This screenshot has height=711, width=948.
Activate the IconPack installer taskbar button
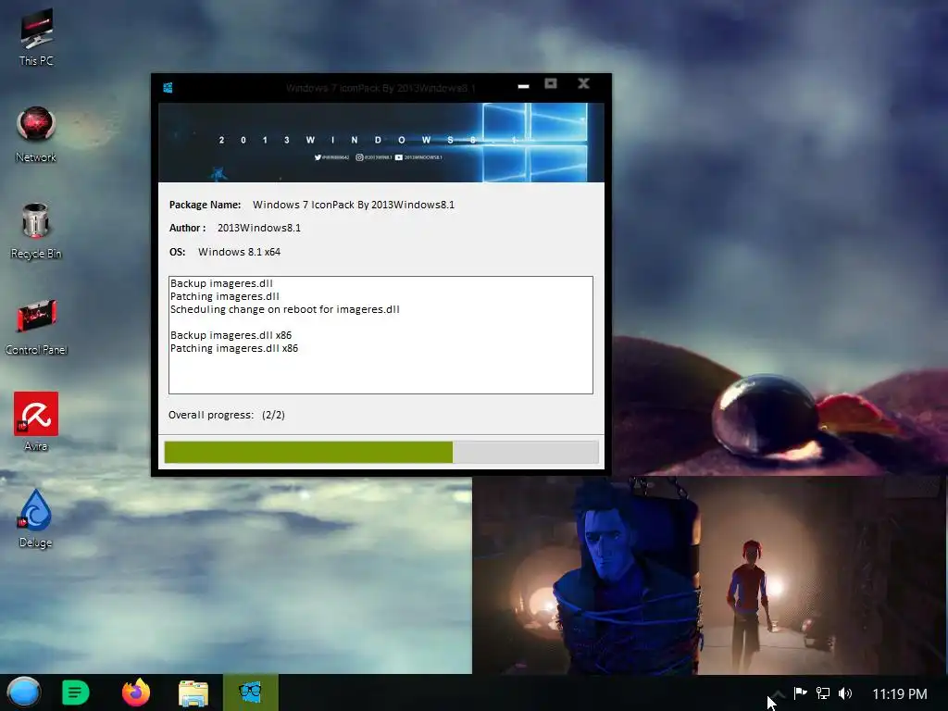point(250,692)
